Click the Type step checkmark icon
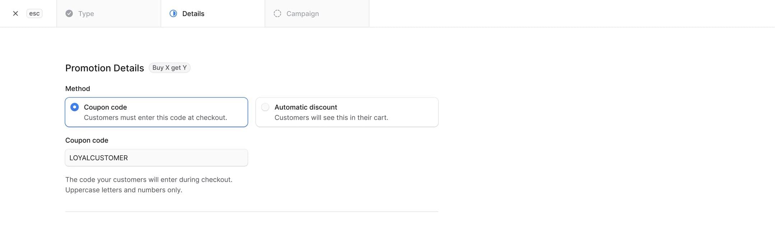The height and width of the screenshot is (230, 775). point(69,14)
